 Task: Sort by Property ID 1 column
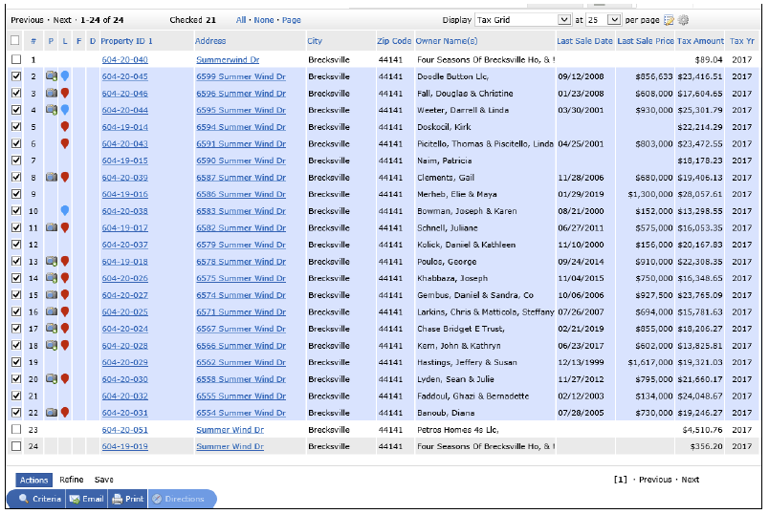tap(126, 41)
